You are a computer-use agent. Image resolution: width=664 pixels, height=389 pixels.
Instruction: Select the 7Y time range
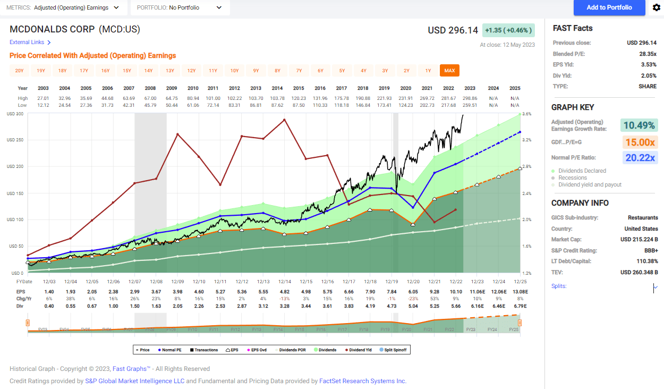299,71
